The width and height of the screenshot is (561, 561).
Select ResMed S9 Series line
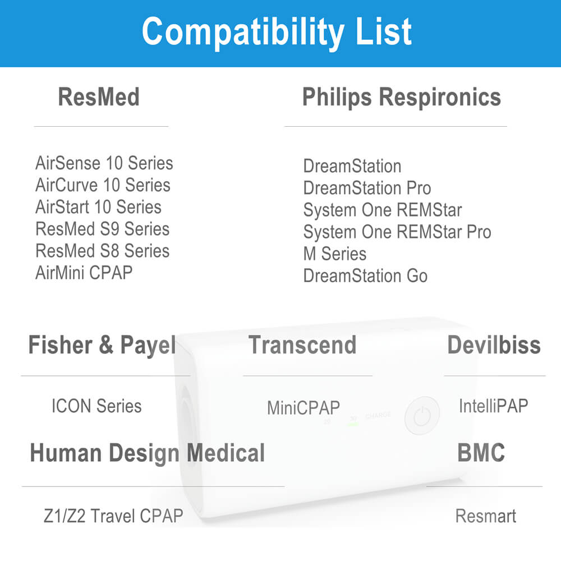tap(102, 229)
